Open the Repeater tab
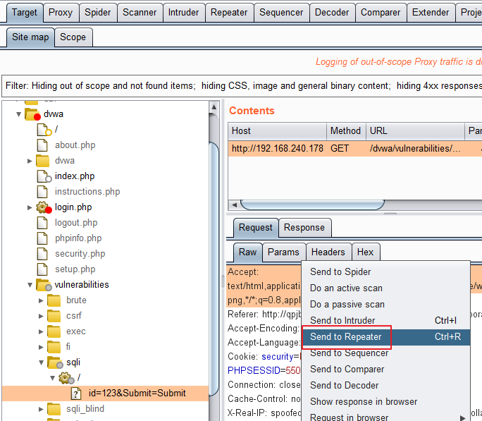 pos(229,13)
